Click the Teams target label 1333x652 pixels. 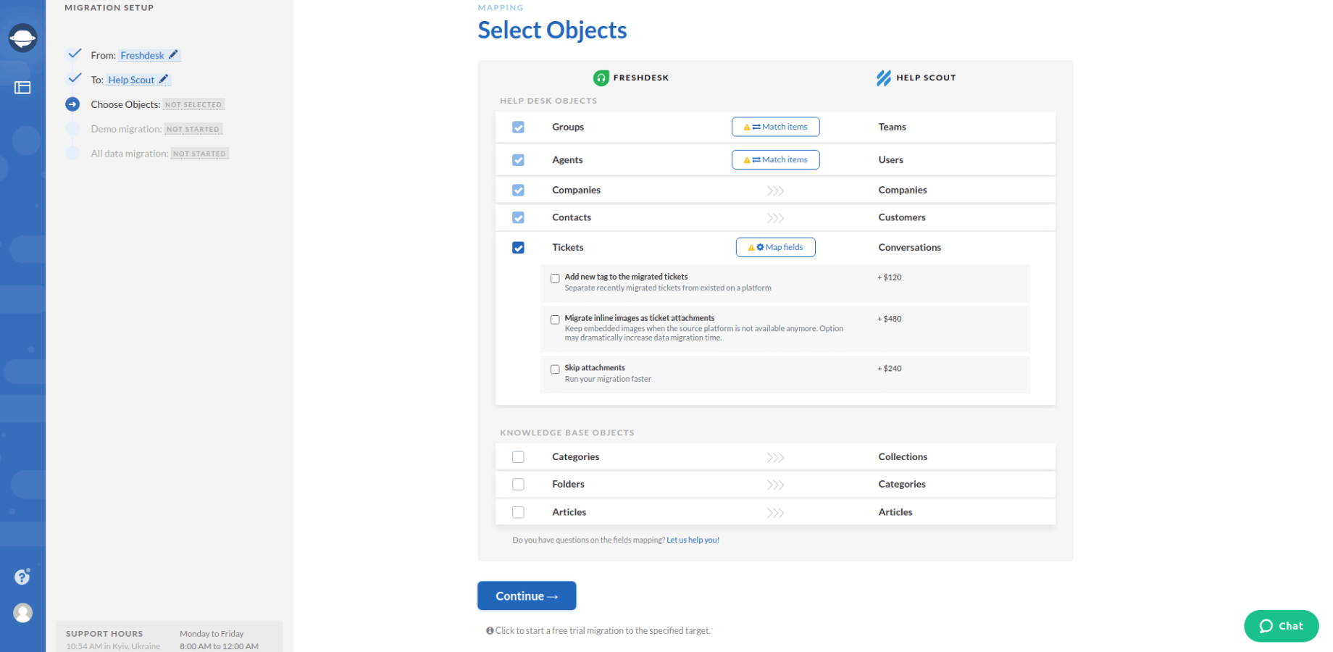(x=893, y=128)
